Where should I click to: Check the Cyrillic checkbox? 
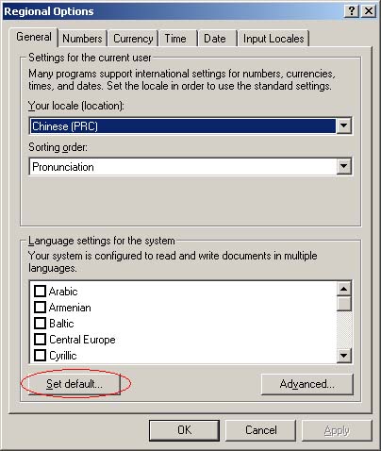pos(40,356)
